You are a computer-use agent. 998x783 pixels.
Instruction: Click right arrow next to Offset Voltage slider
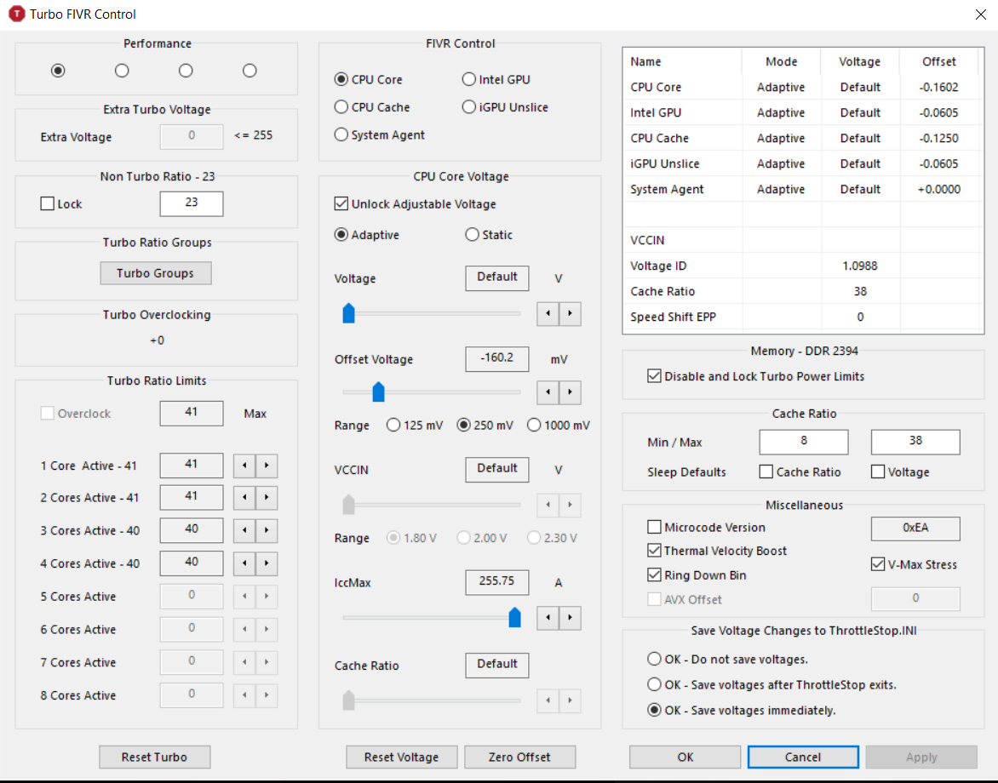pos(571,392)
